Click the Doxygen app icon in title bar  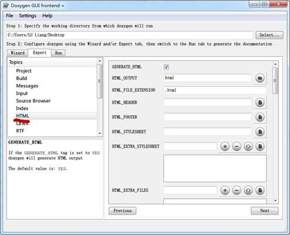tap(6, 5)
